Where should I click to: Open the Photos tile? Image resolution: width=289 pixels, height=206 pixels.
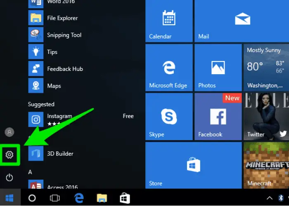coord(218,68)
